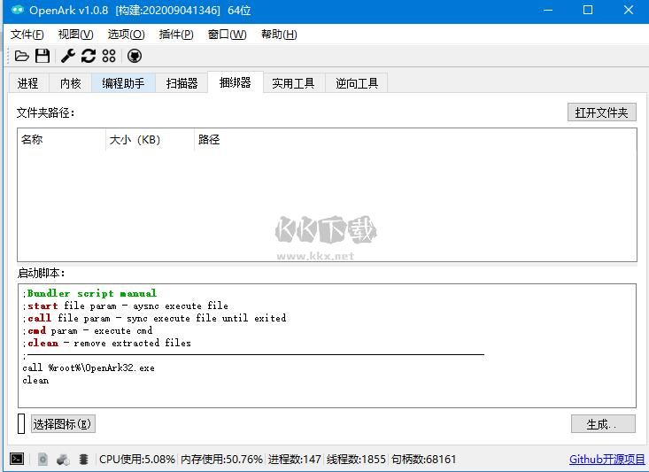Maximize the OpenArk window

(x=588, y=10)
